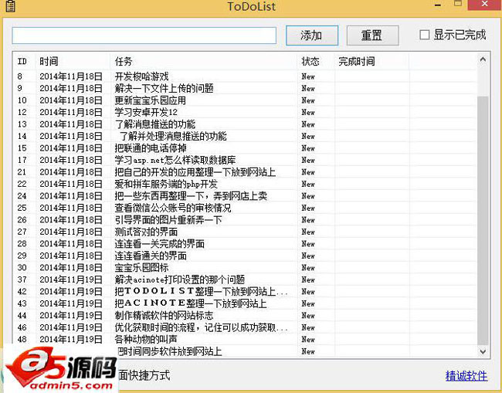The width and height of the screenshot is (502, 393).
Task: Select task 了解消息推送的功能
Action: 155,124
